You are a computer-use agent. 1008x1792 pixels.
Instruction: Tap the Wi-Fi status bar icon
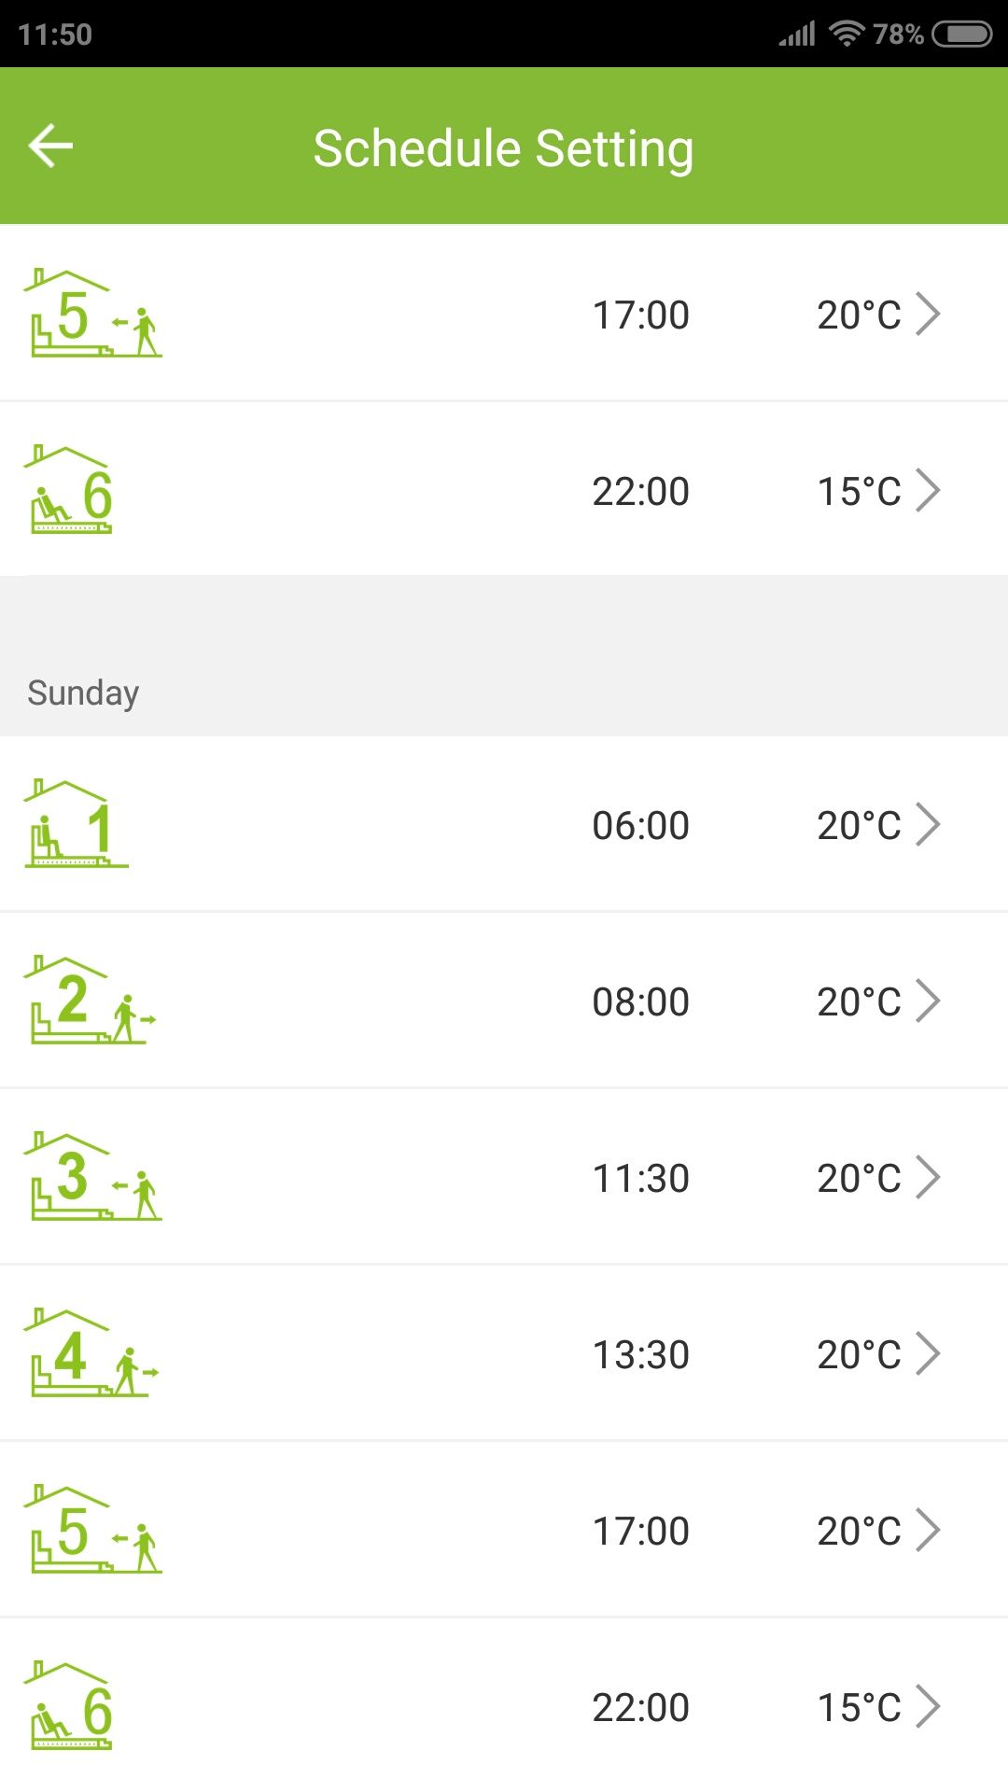pos(847,34)
